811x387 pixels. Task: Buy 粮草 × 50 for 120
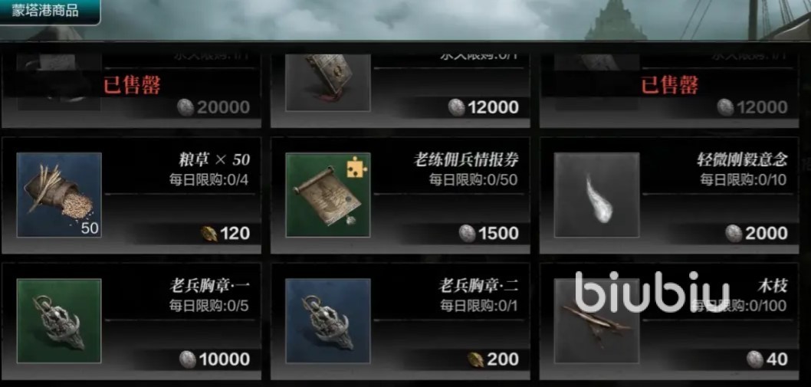[225, 233]
